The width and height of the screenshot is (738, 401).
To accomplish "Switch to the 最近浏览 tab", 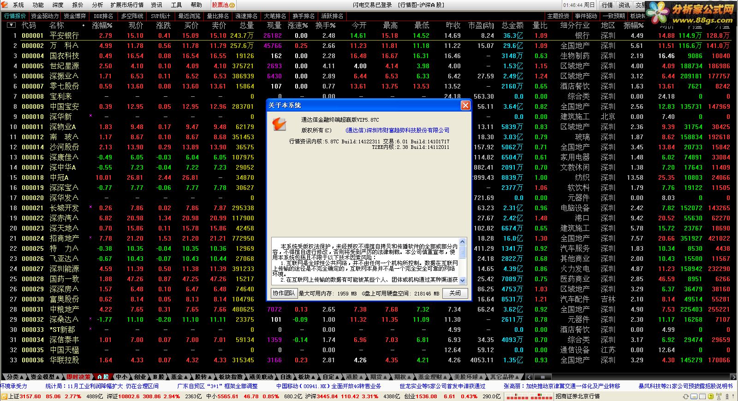I will (x=189, y=16).
